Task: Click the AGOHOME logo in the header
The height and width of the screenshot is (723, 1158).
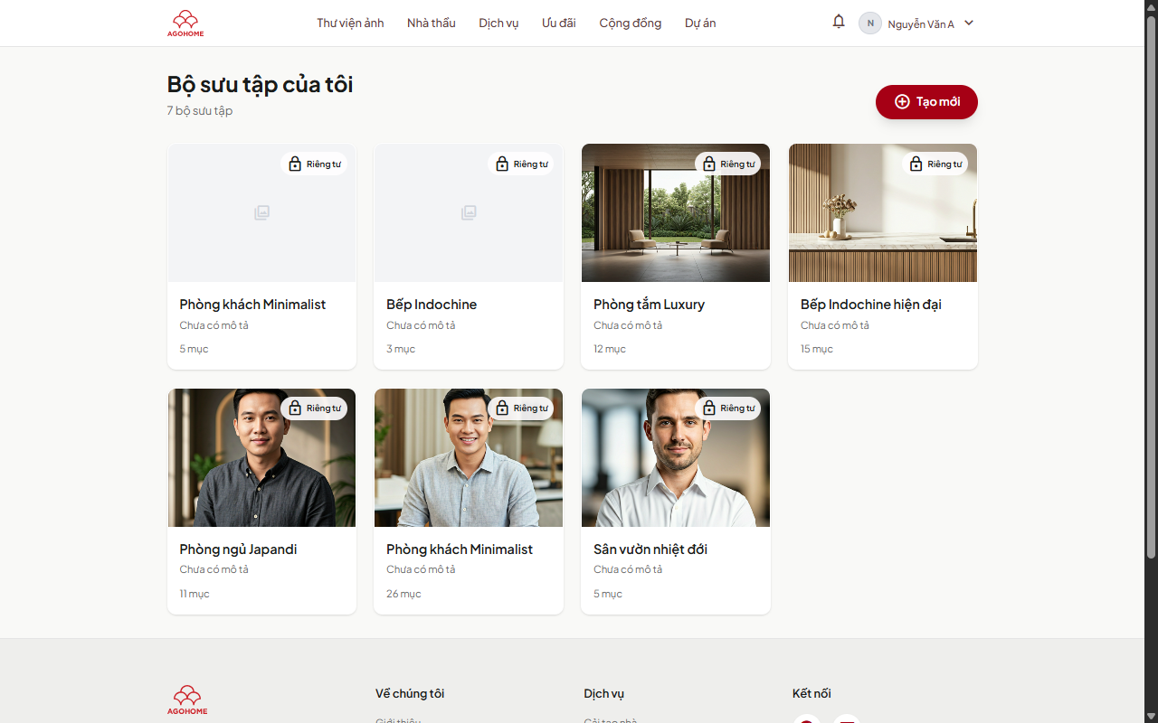Action: (x=185, y=23)
